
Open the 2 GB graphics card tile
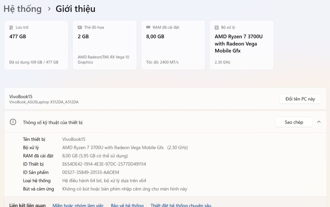pos(105,45)
